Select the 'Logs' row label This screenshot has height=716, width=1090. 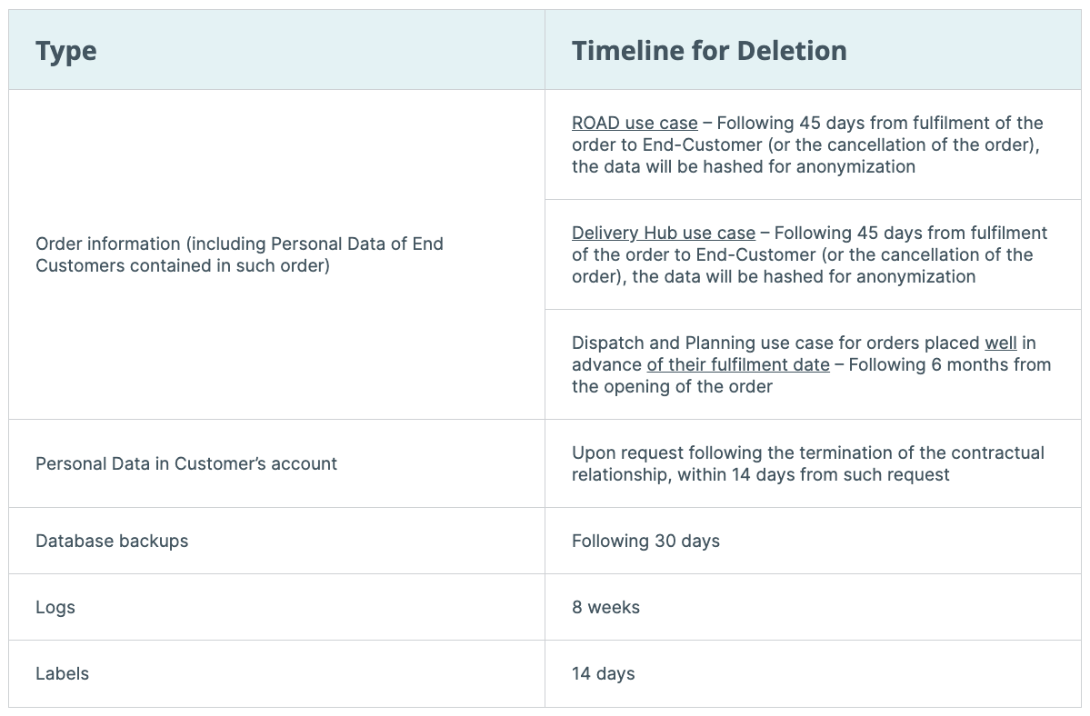55,608
